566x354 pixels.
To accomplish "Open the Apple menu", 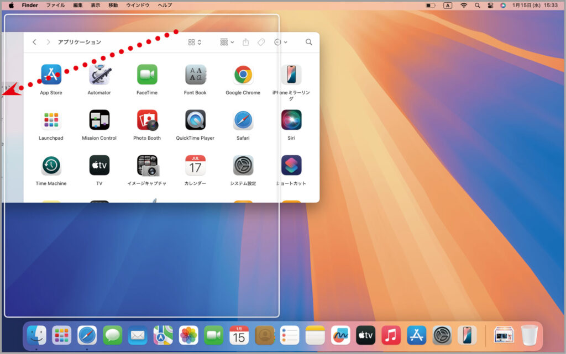I will click(x=11, y=6).
